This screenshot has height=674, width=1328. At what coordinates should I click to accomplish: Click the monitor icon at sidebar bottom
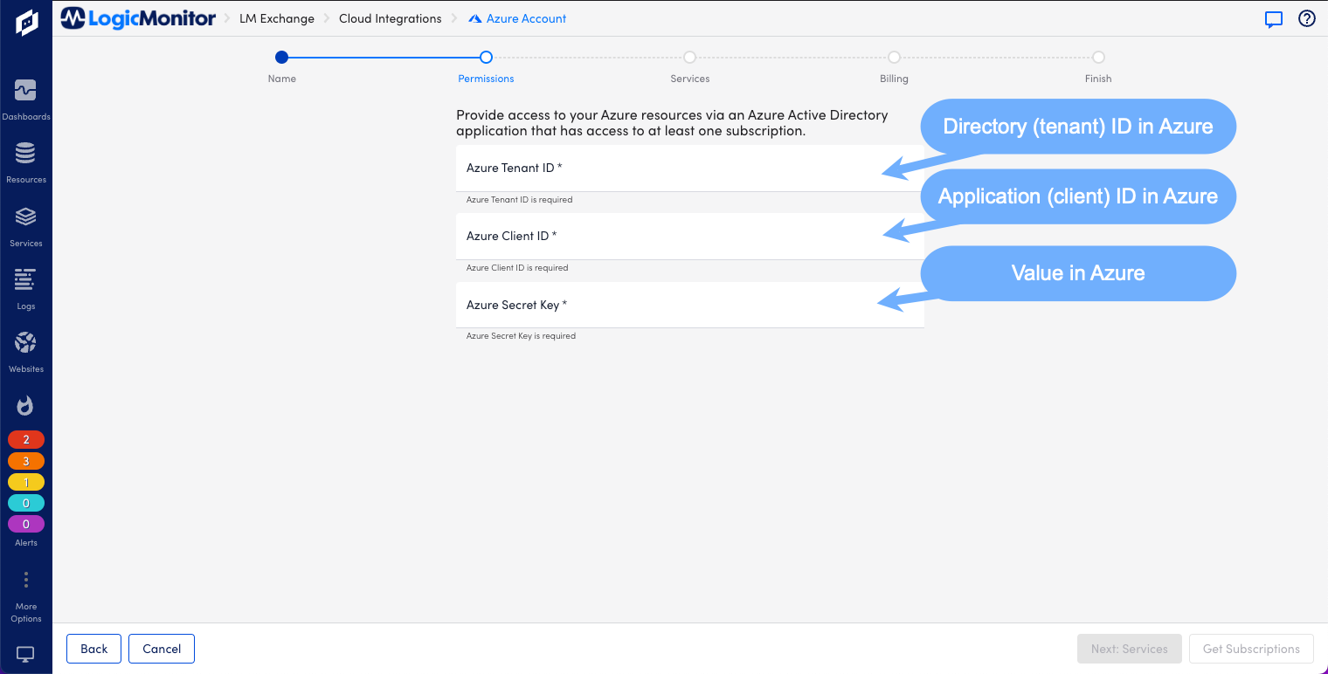tap(26, 654)
